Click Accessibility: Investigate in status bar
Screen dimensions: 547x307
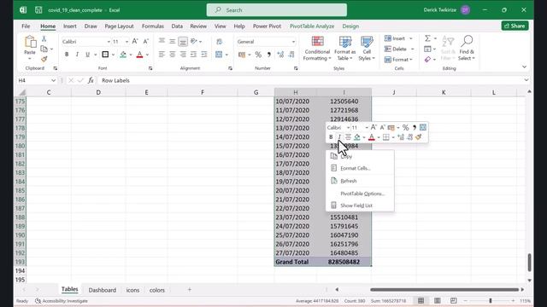62,301
